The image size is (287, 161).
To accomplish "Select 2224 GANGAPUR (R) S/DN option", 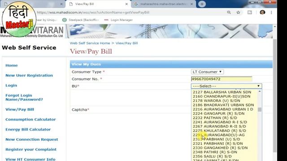I will click(224, 114).
